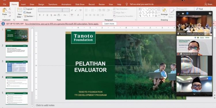Insert a New Slide using its icon
This screenshot has height=108, width=216.
point(20,10)
